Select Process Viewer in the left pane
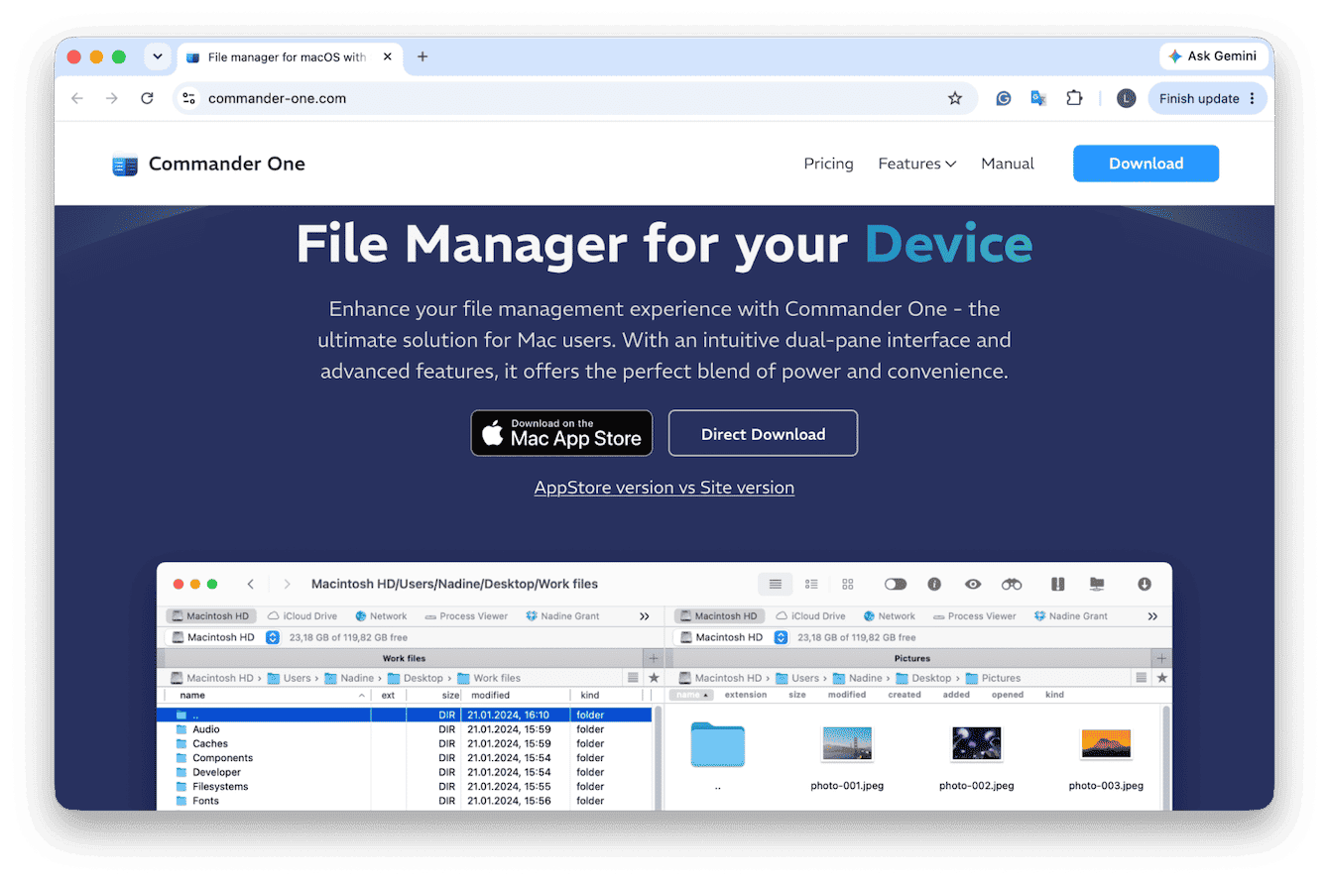This screenshot has height=883, width=1329. point(465,616)
